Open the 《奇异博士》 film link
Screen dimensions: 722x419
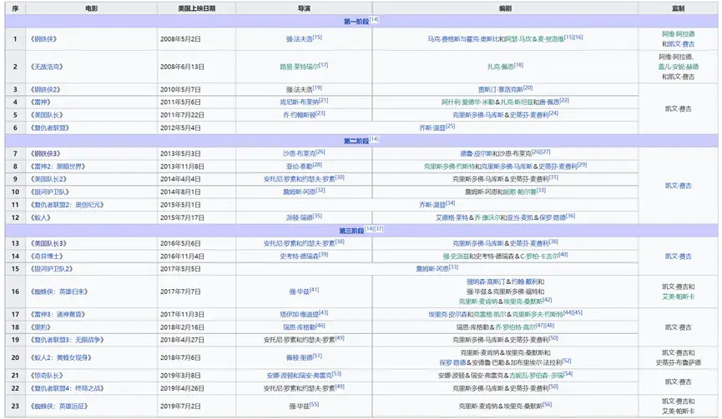click(x=47, y=257)
